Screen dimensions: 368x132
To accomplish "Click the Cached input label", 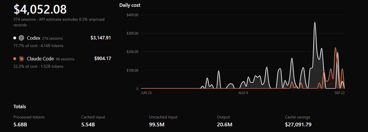I will [93, 117].
